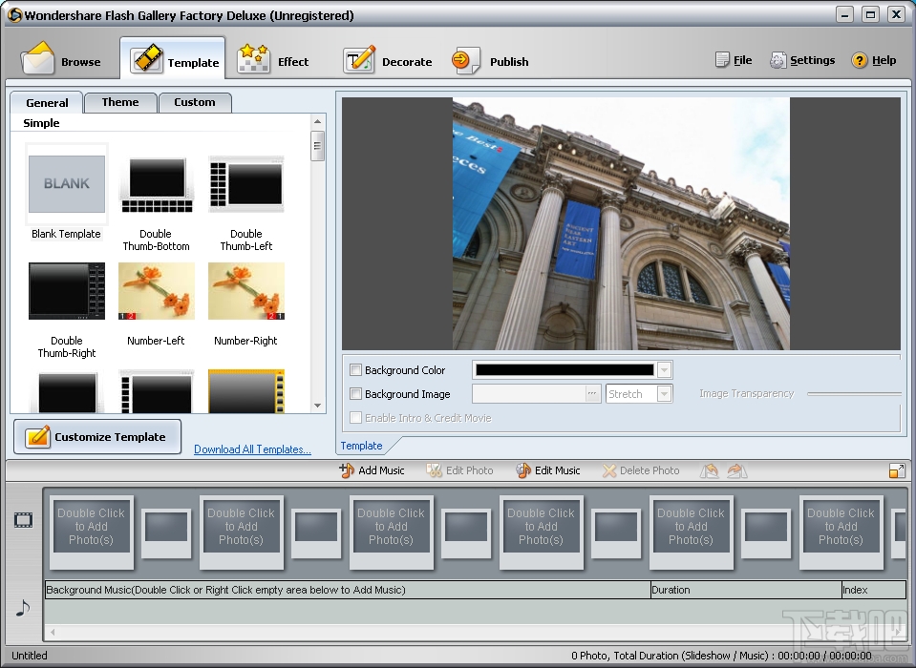The width and height of the screenshot is (916, 668).
Task: Expand the timeline panel using corner icon
Action: pyautogui.click(x=897, y=470)
